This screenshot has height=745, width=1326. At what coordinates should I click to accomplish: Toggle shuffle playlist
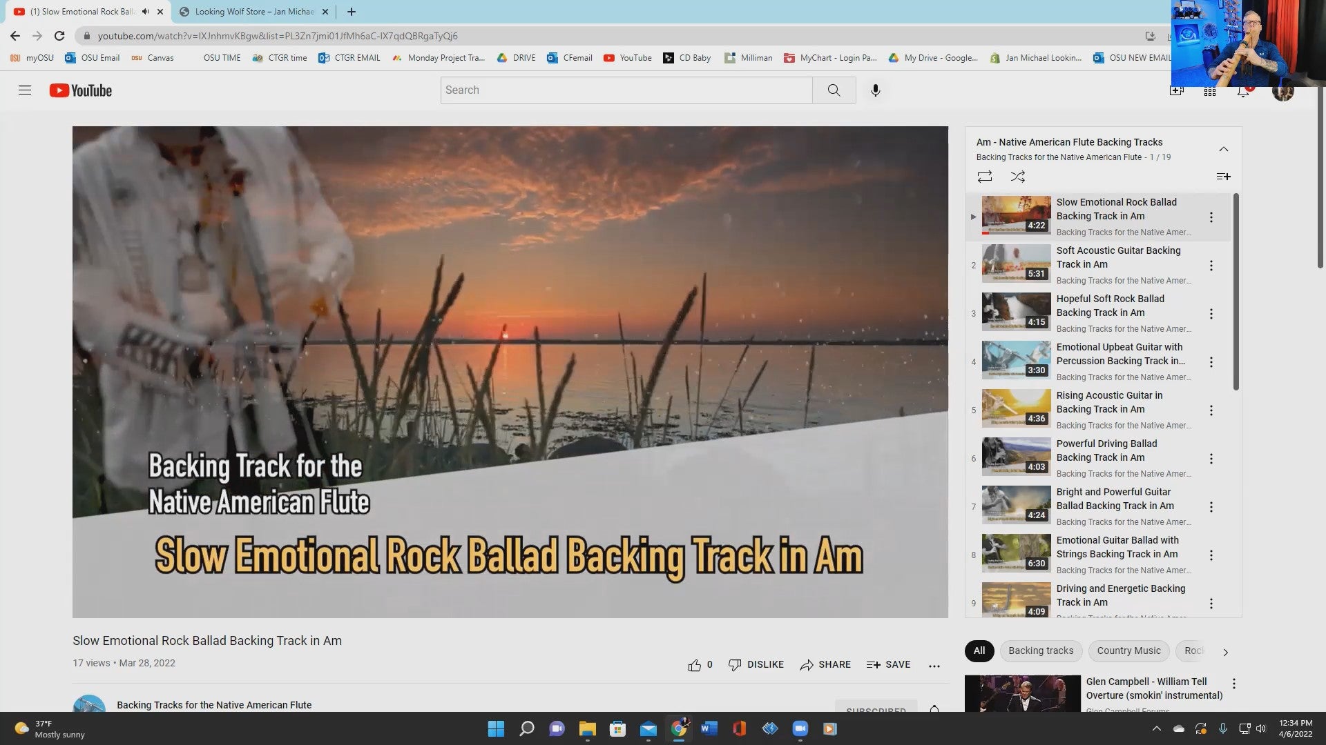click(1017, 177)
